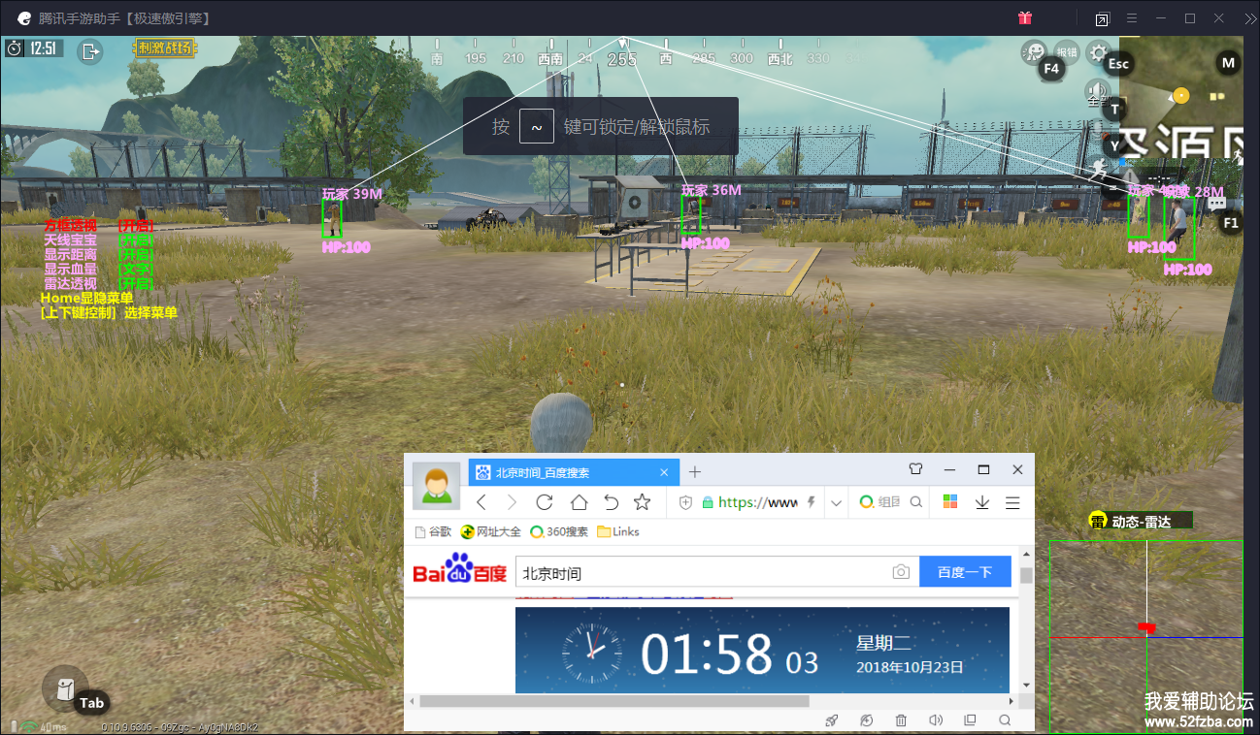The image size is (1260, 735).
Task: Open the game settings gear icon
Action: [x=1098, y=51]
